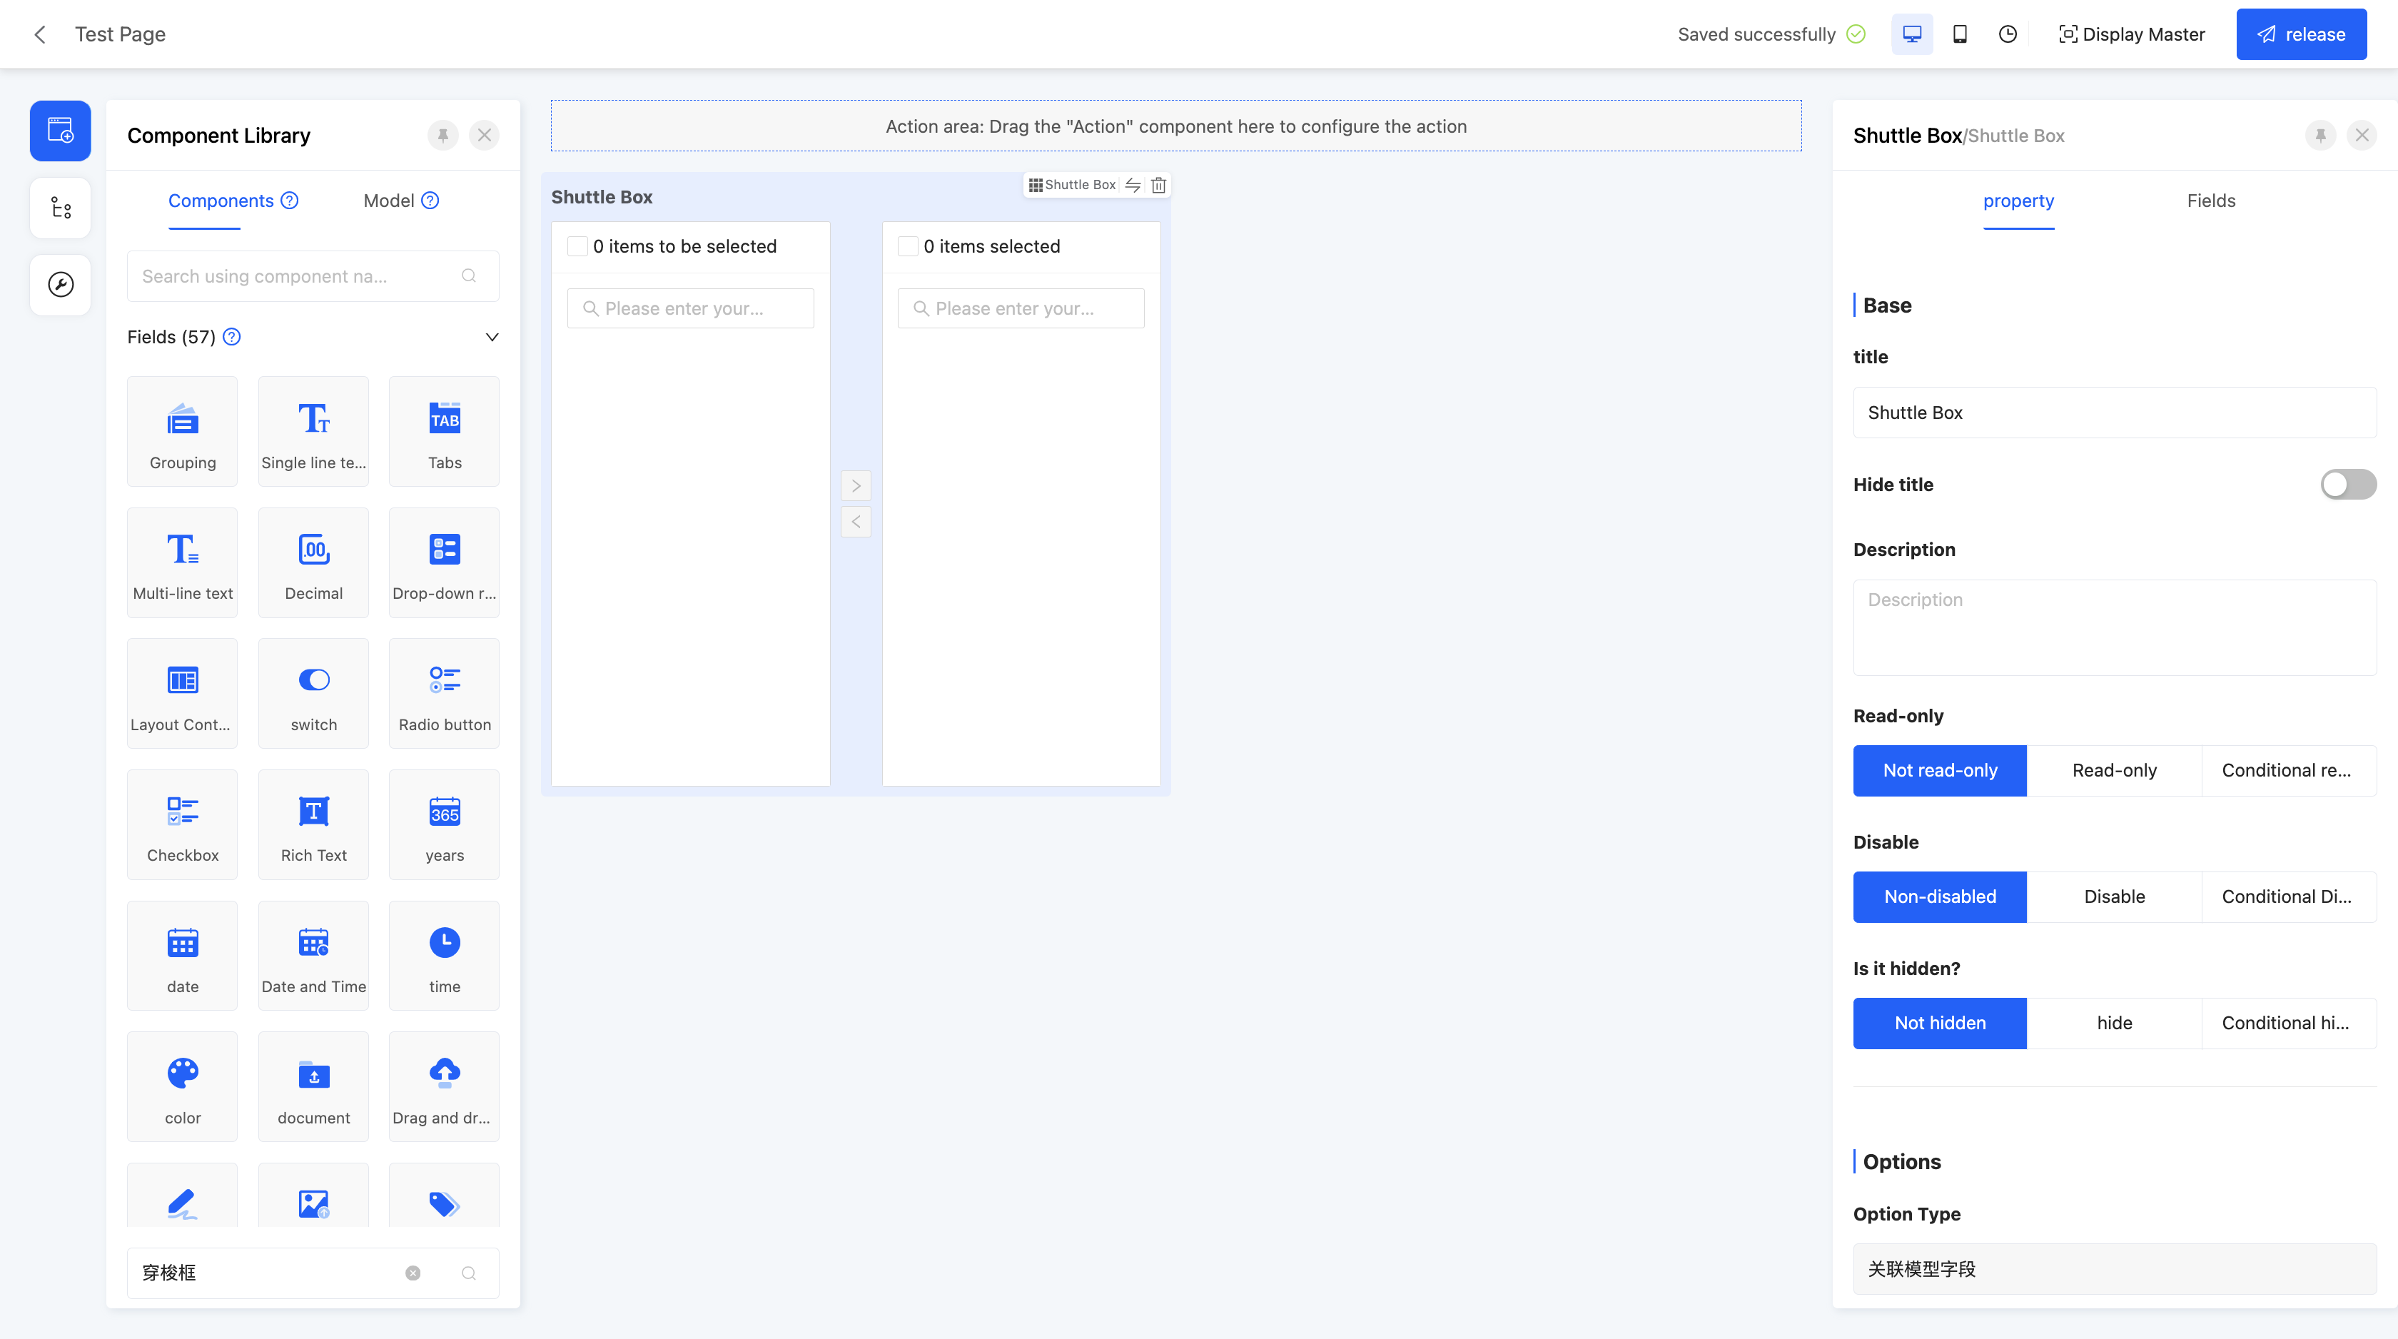Select the Read-only option

2113,770
